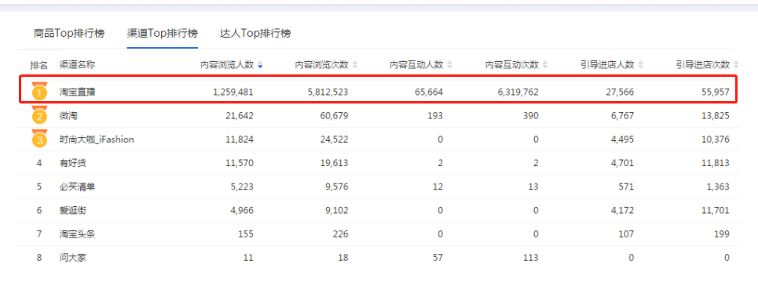Select the 问大家 channel name
The width and height of the screenshot is (758, 290).
click(x=72, y=258)
